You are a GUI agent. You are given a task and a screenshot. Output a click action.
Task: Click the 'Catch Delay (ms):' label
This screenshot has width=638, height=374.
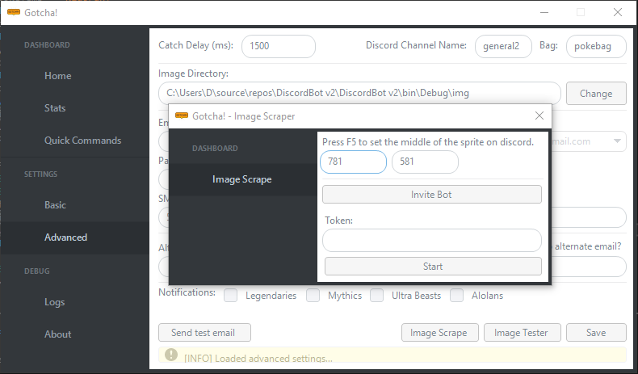pyautogui.click(x=195, y=45)
